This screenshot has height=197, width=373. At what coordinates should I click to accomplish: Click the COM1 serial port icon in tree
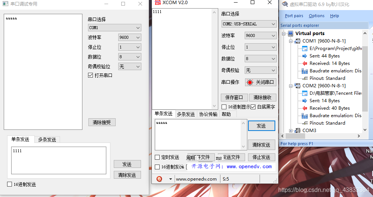coord(298,41)
